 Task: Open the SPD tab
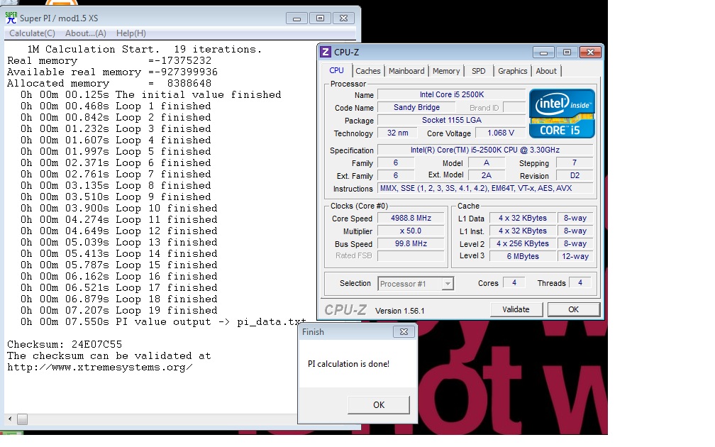point(479,71)
